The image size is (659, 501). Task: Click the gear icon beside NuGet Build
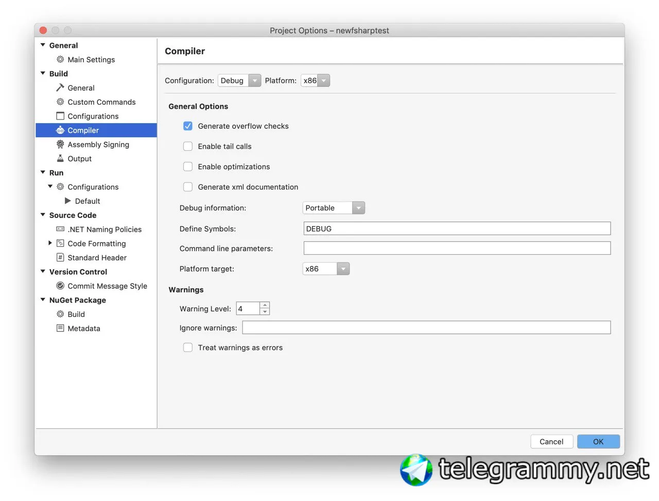pyautogui.click(x=60, y=314)
